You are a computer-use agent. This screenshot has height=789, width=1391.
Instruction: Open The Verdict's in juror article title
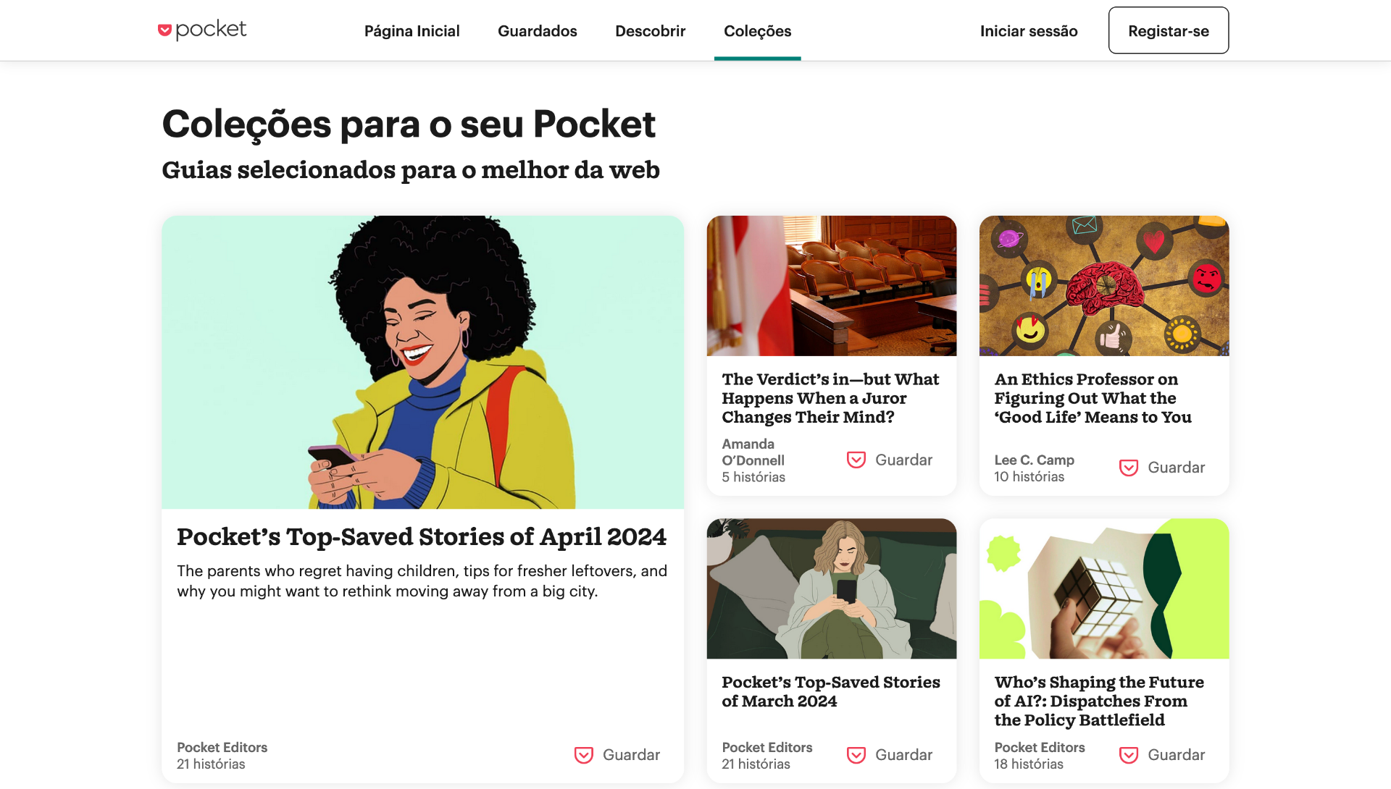click(830, 398)
